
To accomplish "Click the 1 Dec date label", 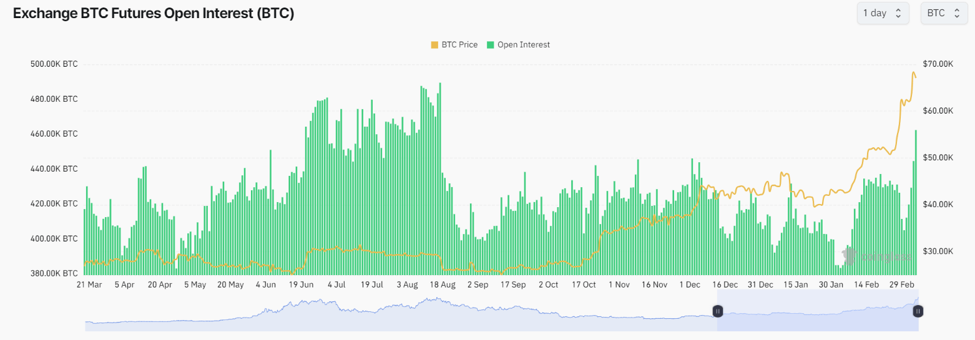I will [x=690, y=285].
